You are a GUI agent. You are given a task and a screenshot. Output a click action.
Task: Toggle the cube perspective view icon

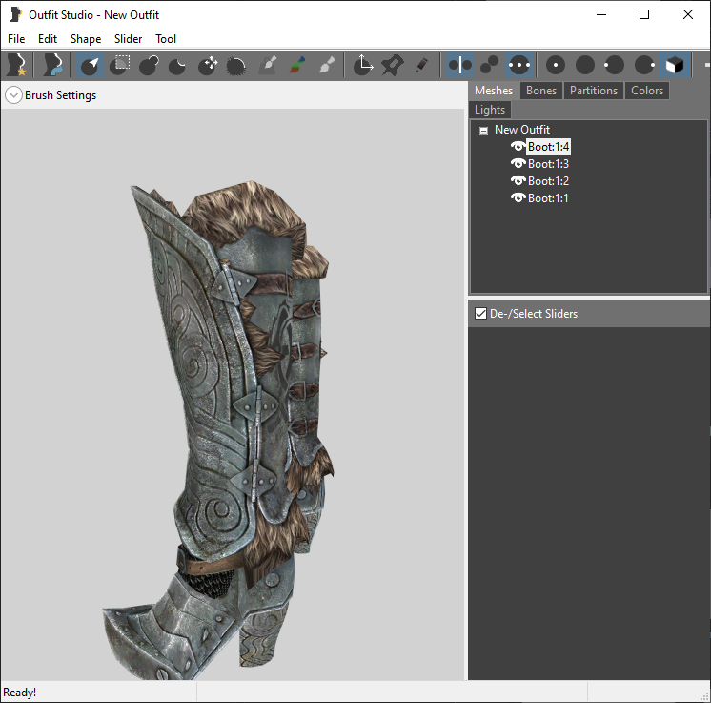(675, 65)
